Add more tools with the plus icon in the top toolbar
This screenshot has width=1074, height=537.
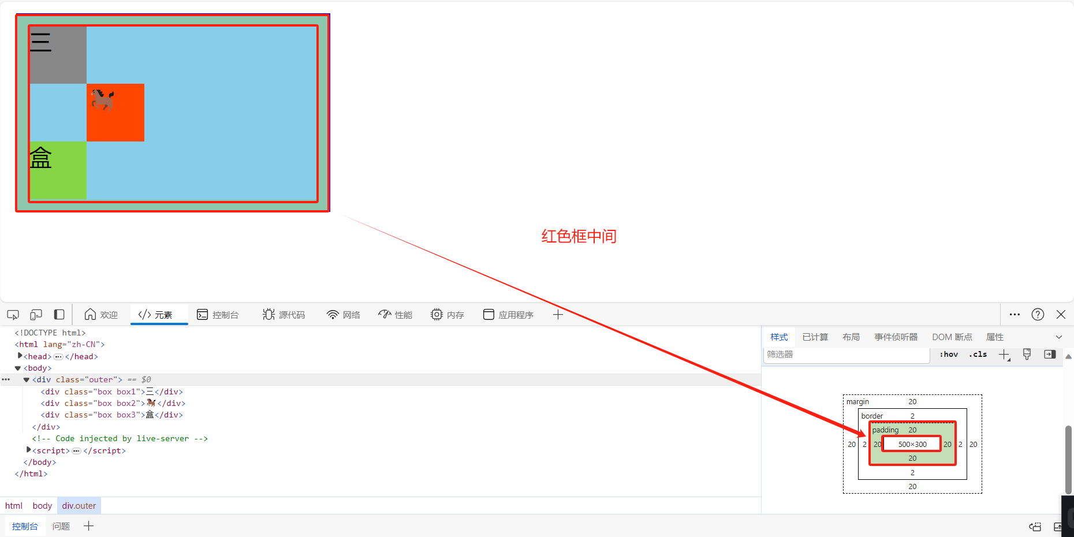[x=558, y=315]
